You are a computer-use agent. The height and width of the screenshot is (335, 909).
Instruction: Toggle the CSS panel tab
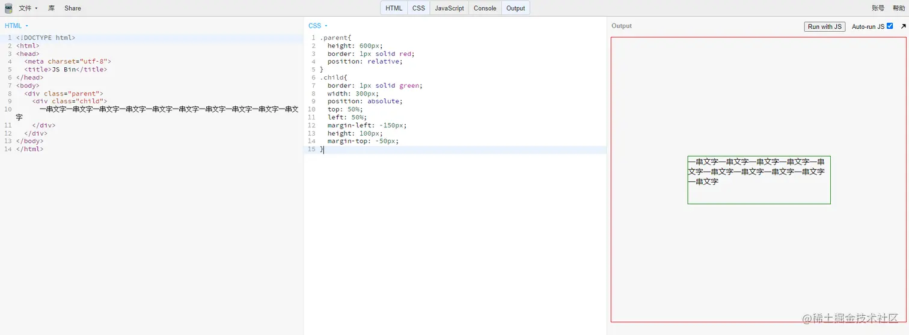[x=418, y=8]
